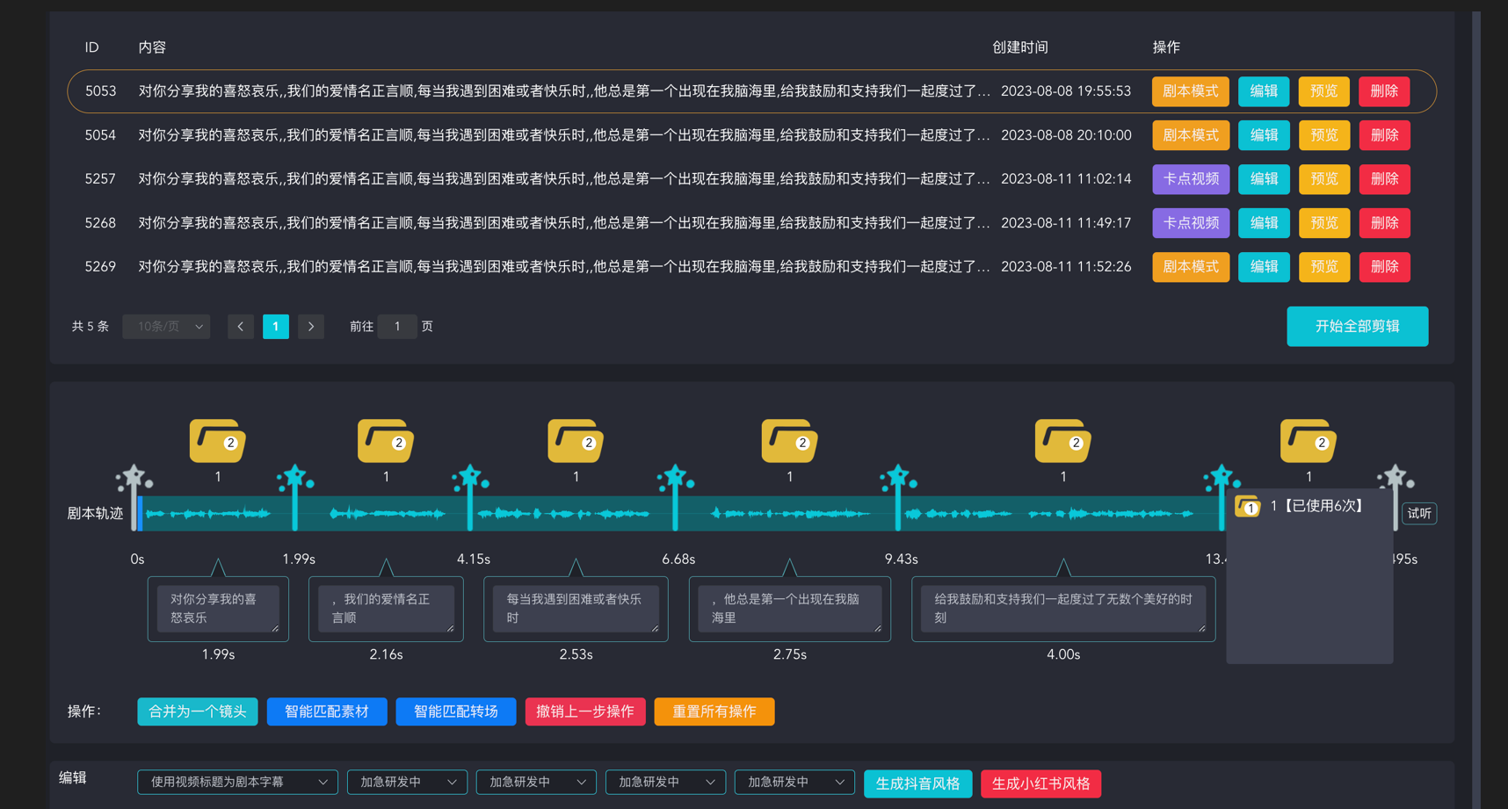Expand the 使用视频标题为剧本字幕 dropdown

(x=236, y=782)
